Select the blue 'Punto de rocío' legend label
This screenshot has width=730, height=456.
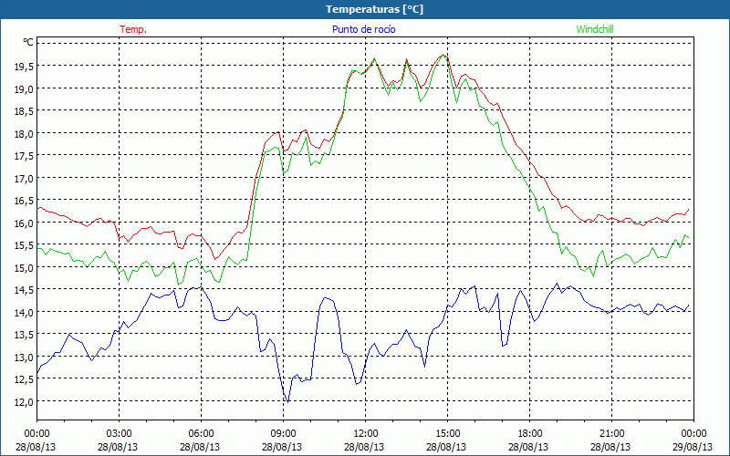pyautogui.click(x=363, y=29)
